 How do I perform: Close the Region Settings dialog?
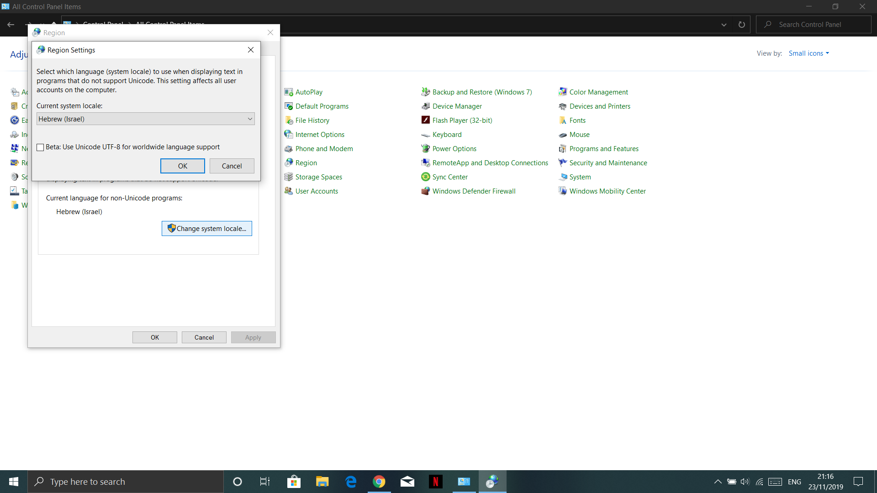click(x=251, y=50)
